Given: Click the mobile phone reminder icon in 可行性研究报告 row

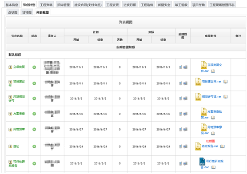Looking at the screenshot, I should click(x=180, y=163).
